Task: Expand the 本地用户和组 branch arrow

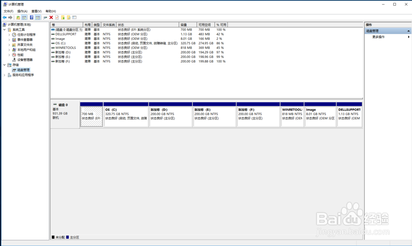Action: pos(9,50)
